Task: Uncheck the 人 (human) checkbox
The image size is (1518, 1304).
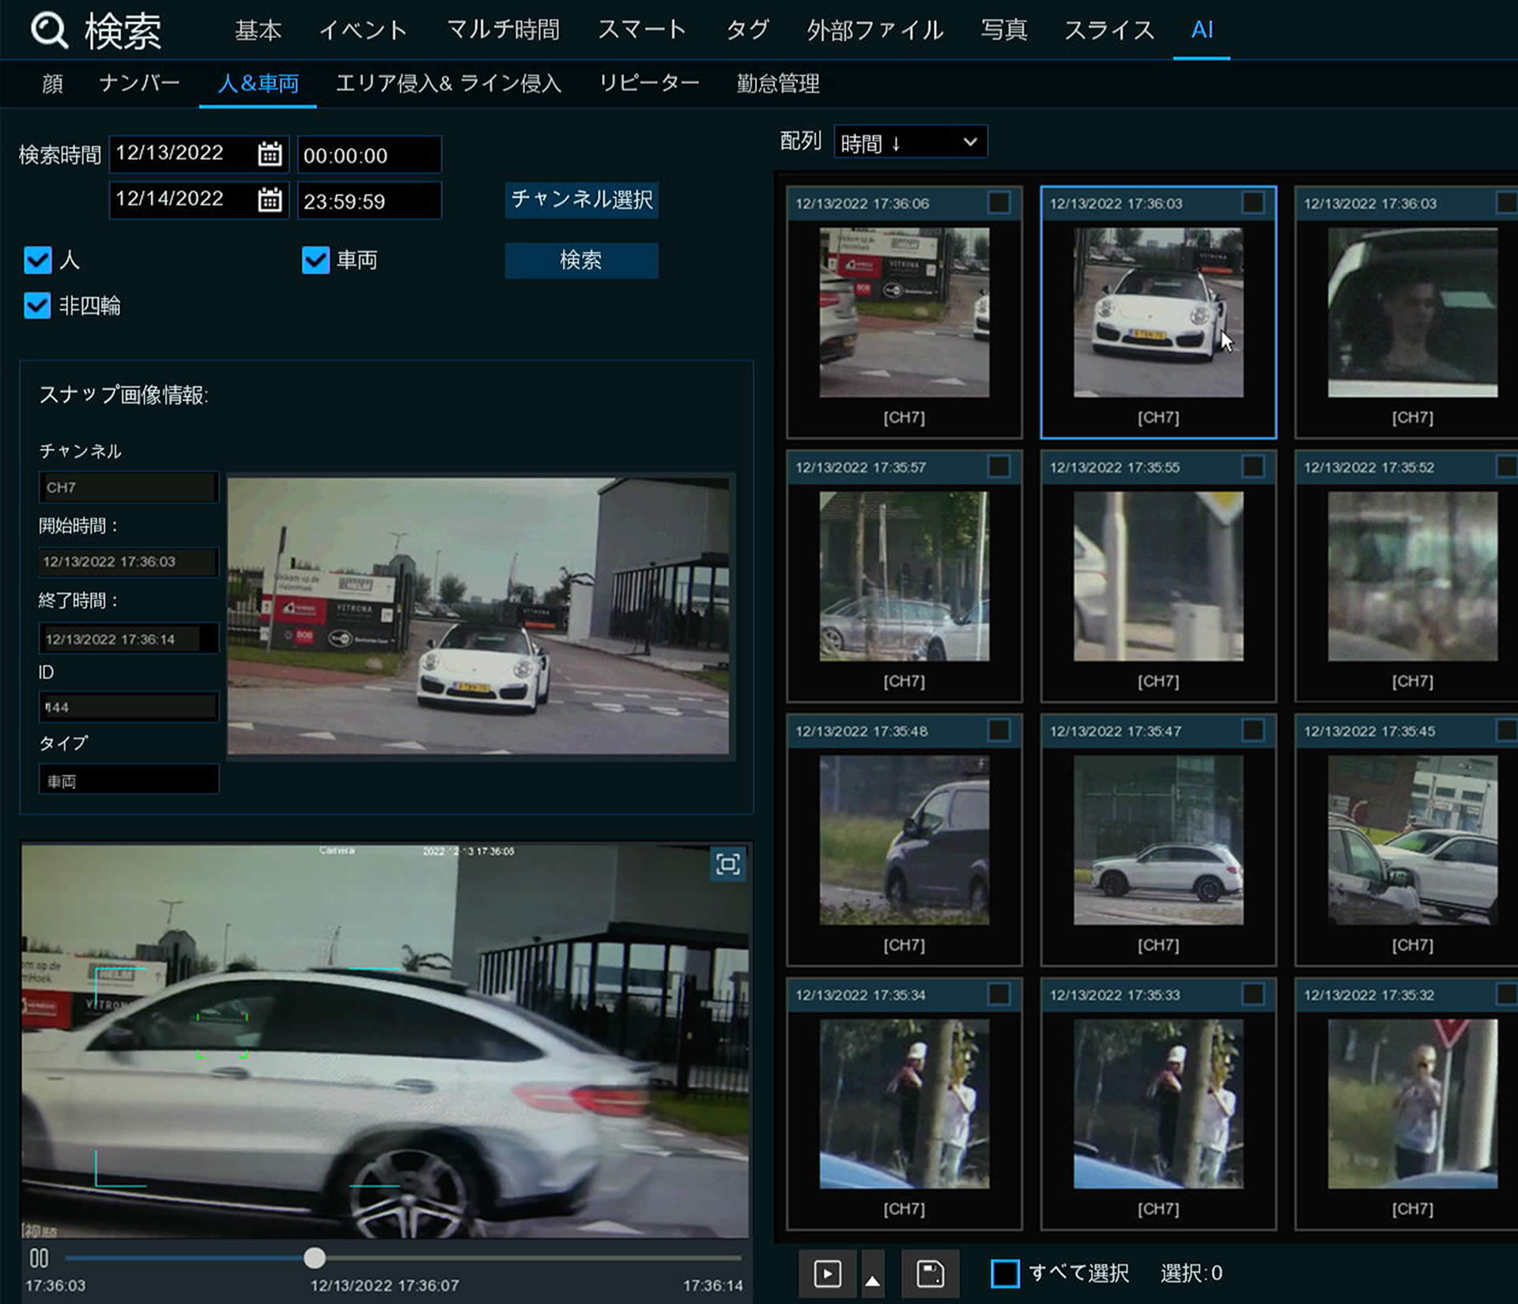Action: pos(38,260)
